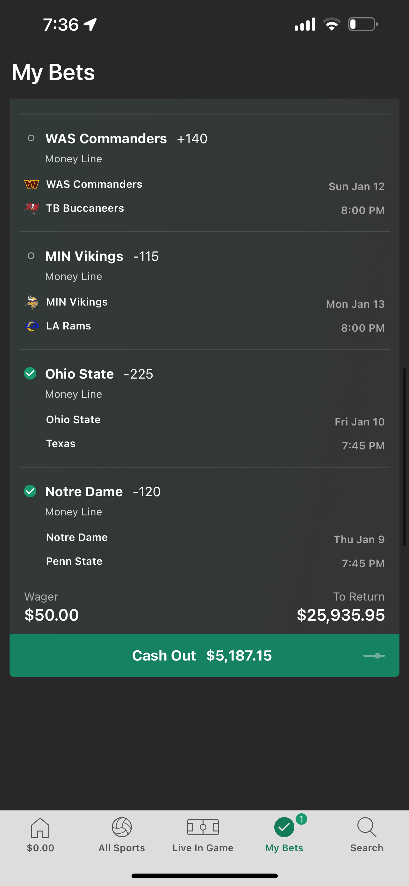The width and height of the screenshot is (409, 886).
Task: Open the partial cash out slider control
Action: 374,655
